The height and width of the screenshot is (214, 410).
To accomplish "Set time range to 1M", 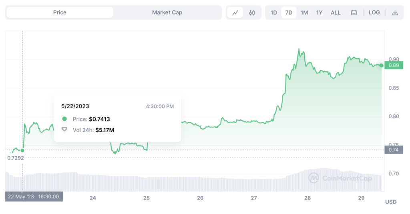I will [x=304, y=12].
